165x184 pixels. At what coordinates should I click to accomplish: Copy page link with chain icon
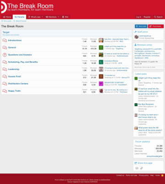(142, 168)
